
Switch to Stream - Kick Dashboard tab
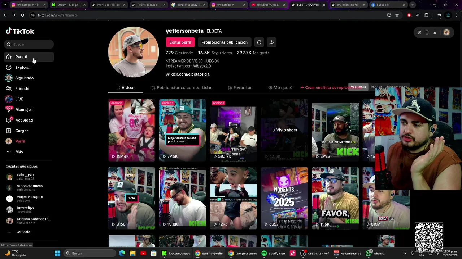coord(68,5)
